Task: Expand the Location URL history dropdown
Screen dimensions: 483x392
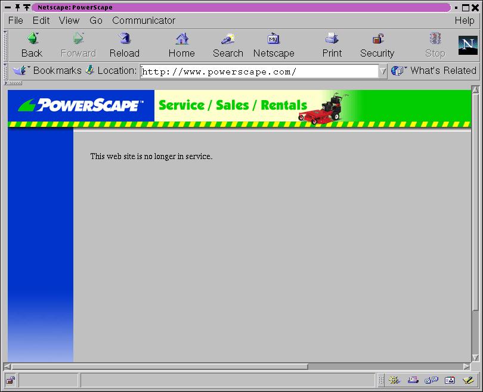Action: click(x=383, y=71)
